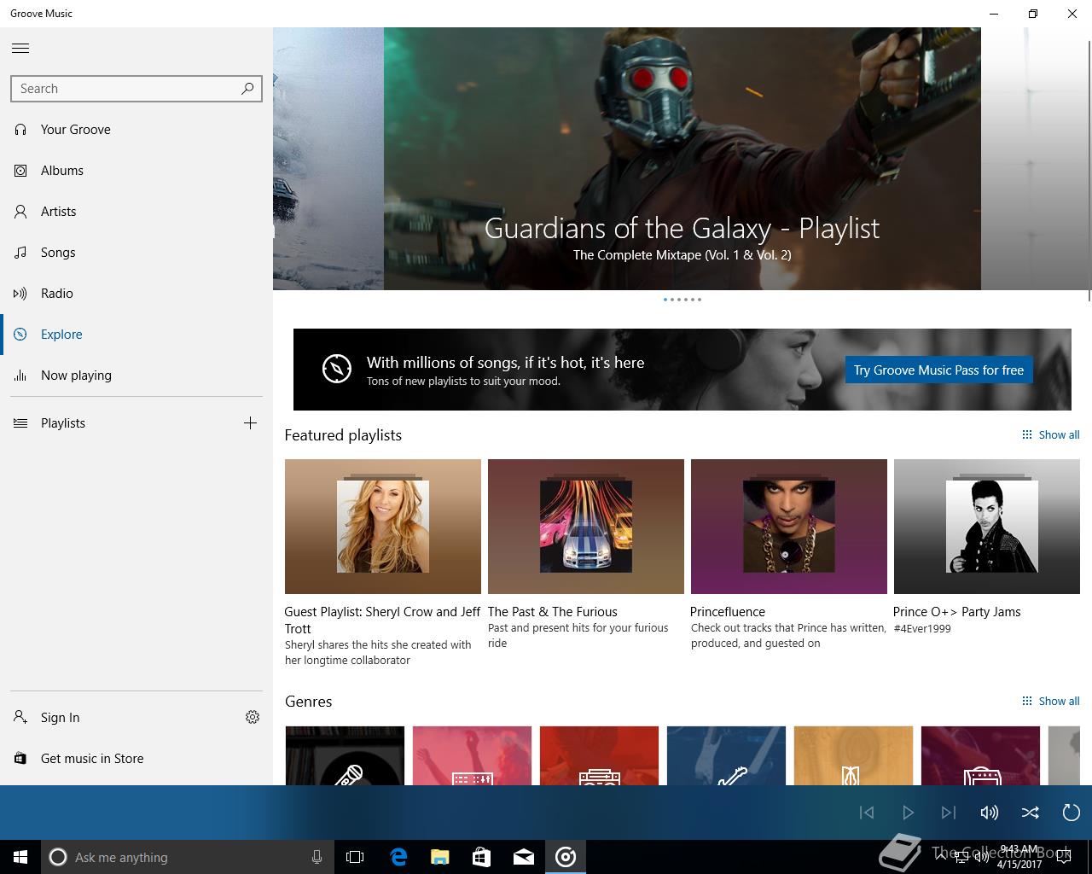Open Radio from the sidebar
This screenshot has height=874, width=1092.
click(136, 294)
